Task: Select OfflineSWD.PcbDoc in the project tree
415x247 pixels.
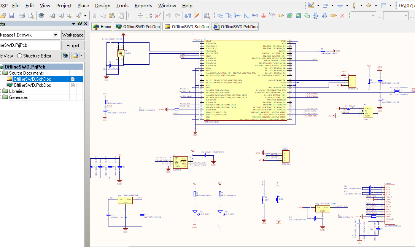Action: point(32,85)
